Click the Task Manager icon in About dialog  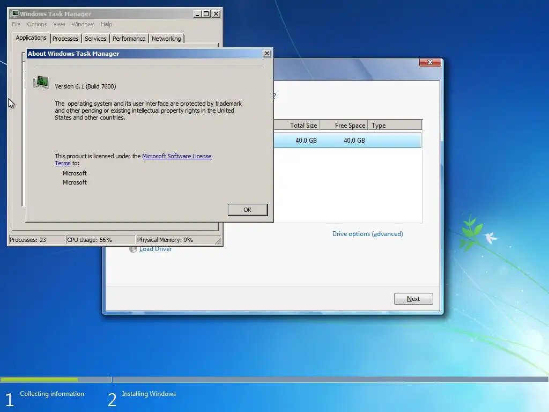(x=41, y=83)
